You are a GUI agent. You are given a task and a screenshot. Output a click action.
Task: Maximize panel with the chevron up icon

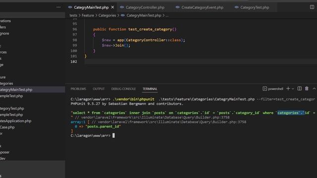(314, 89)
